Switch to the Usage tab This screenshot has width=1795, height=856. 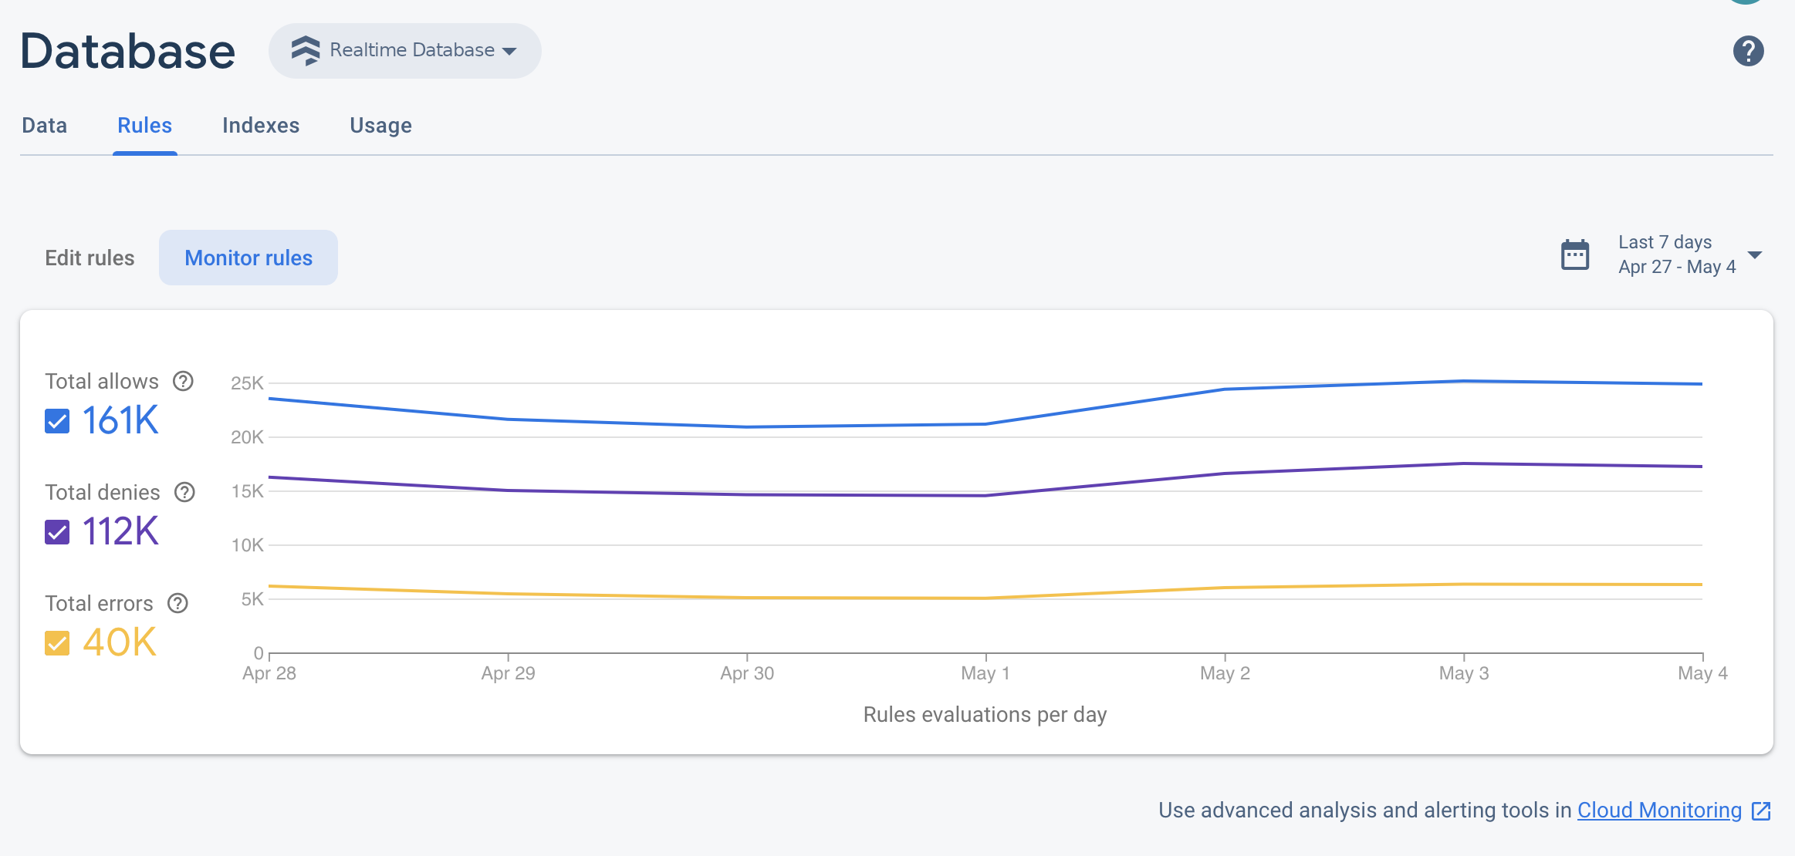tap(381, 125)
